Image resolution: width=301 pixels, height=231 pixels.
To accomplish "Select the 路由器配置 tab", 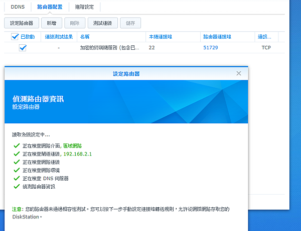I will point(49,7).
